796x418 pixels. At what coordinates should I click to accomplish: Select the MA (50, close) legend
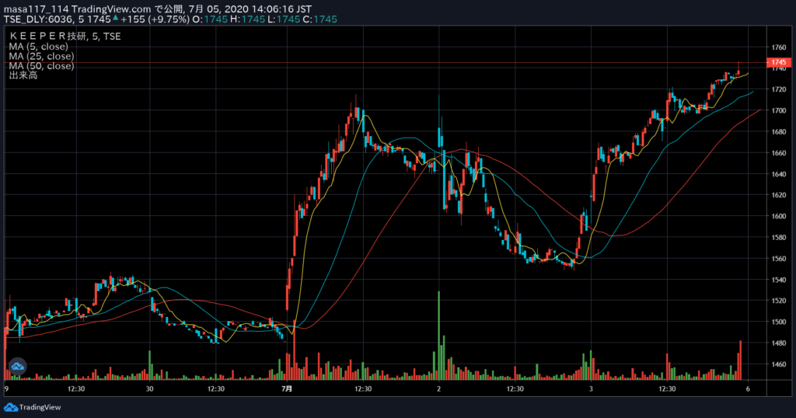point(42,65)
